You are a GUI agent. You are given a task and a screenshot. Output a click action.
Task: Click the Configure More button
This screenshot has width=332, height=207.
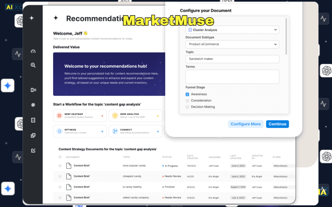pos(245,124)
